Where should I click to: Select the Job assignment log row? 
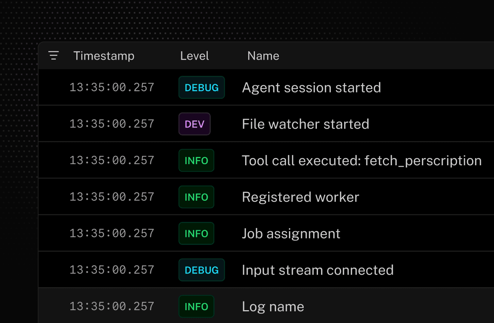click(x=291, y=233)
